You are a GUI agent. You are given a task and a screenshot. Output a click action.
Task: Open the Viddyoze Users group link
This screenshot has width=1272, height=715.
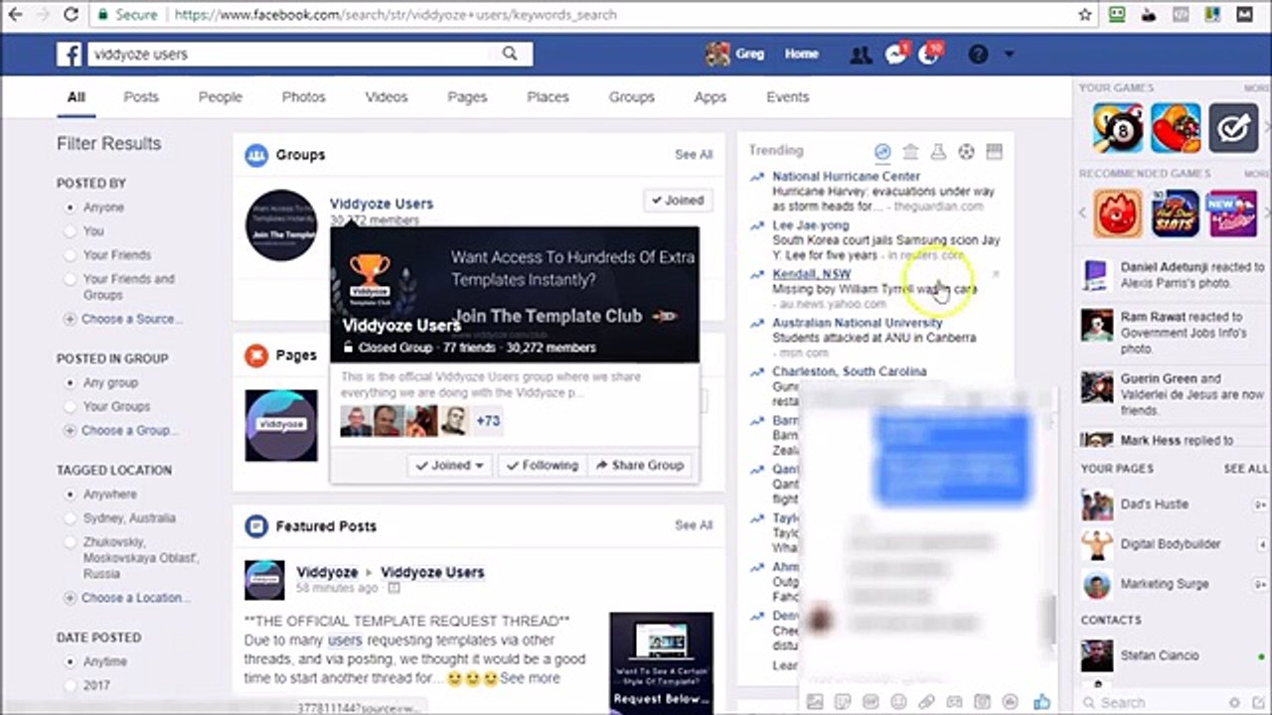(382, 204)
